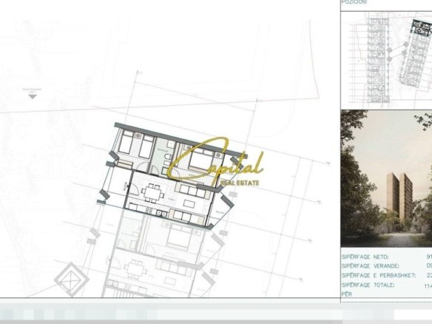Click highlighted unit in position site plan
Screen dimensions: 432x324
(421, 27)
